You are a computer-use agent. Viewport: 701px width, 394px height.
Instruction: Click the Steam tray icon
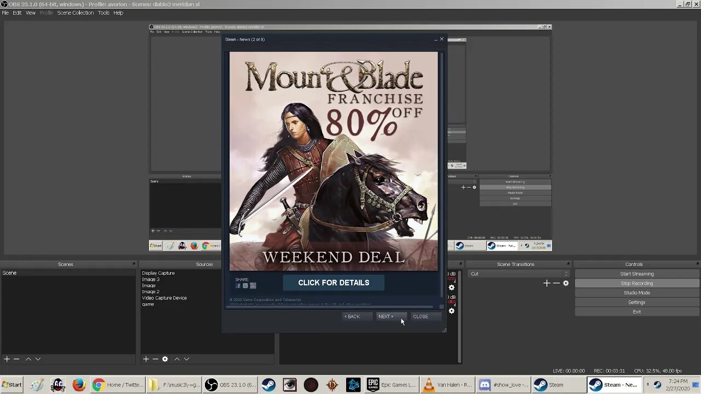(658, 385)
